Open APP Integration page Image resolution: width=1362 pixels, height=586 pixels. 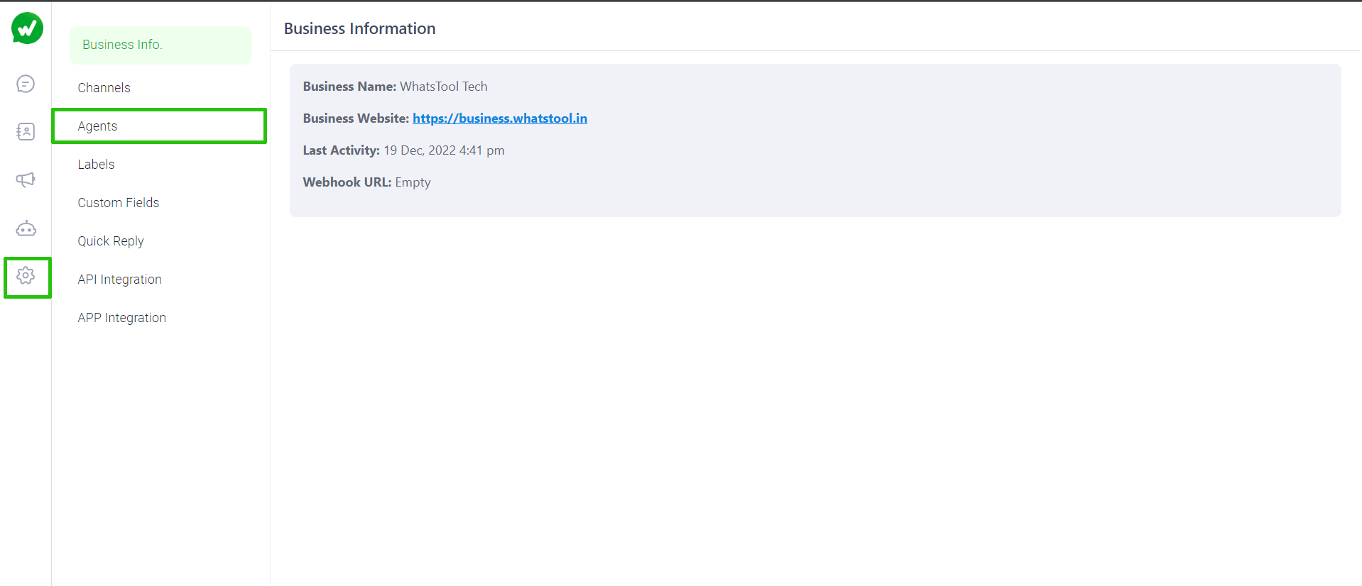(x=121, y=318)
